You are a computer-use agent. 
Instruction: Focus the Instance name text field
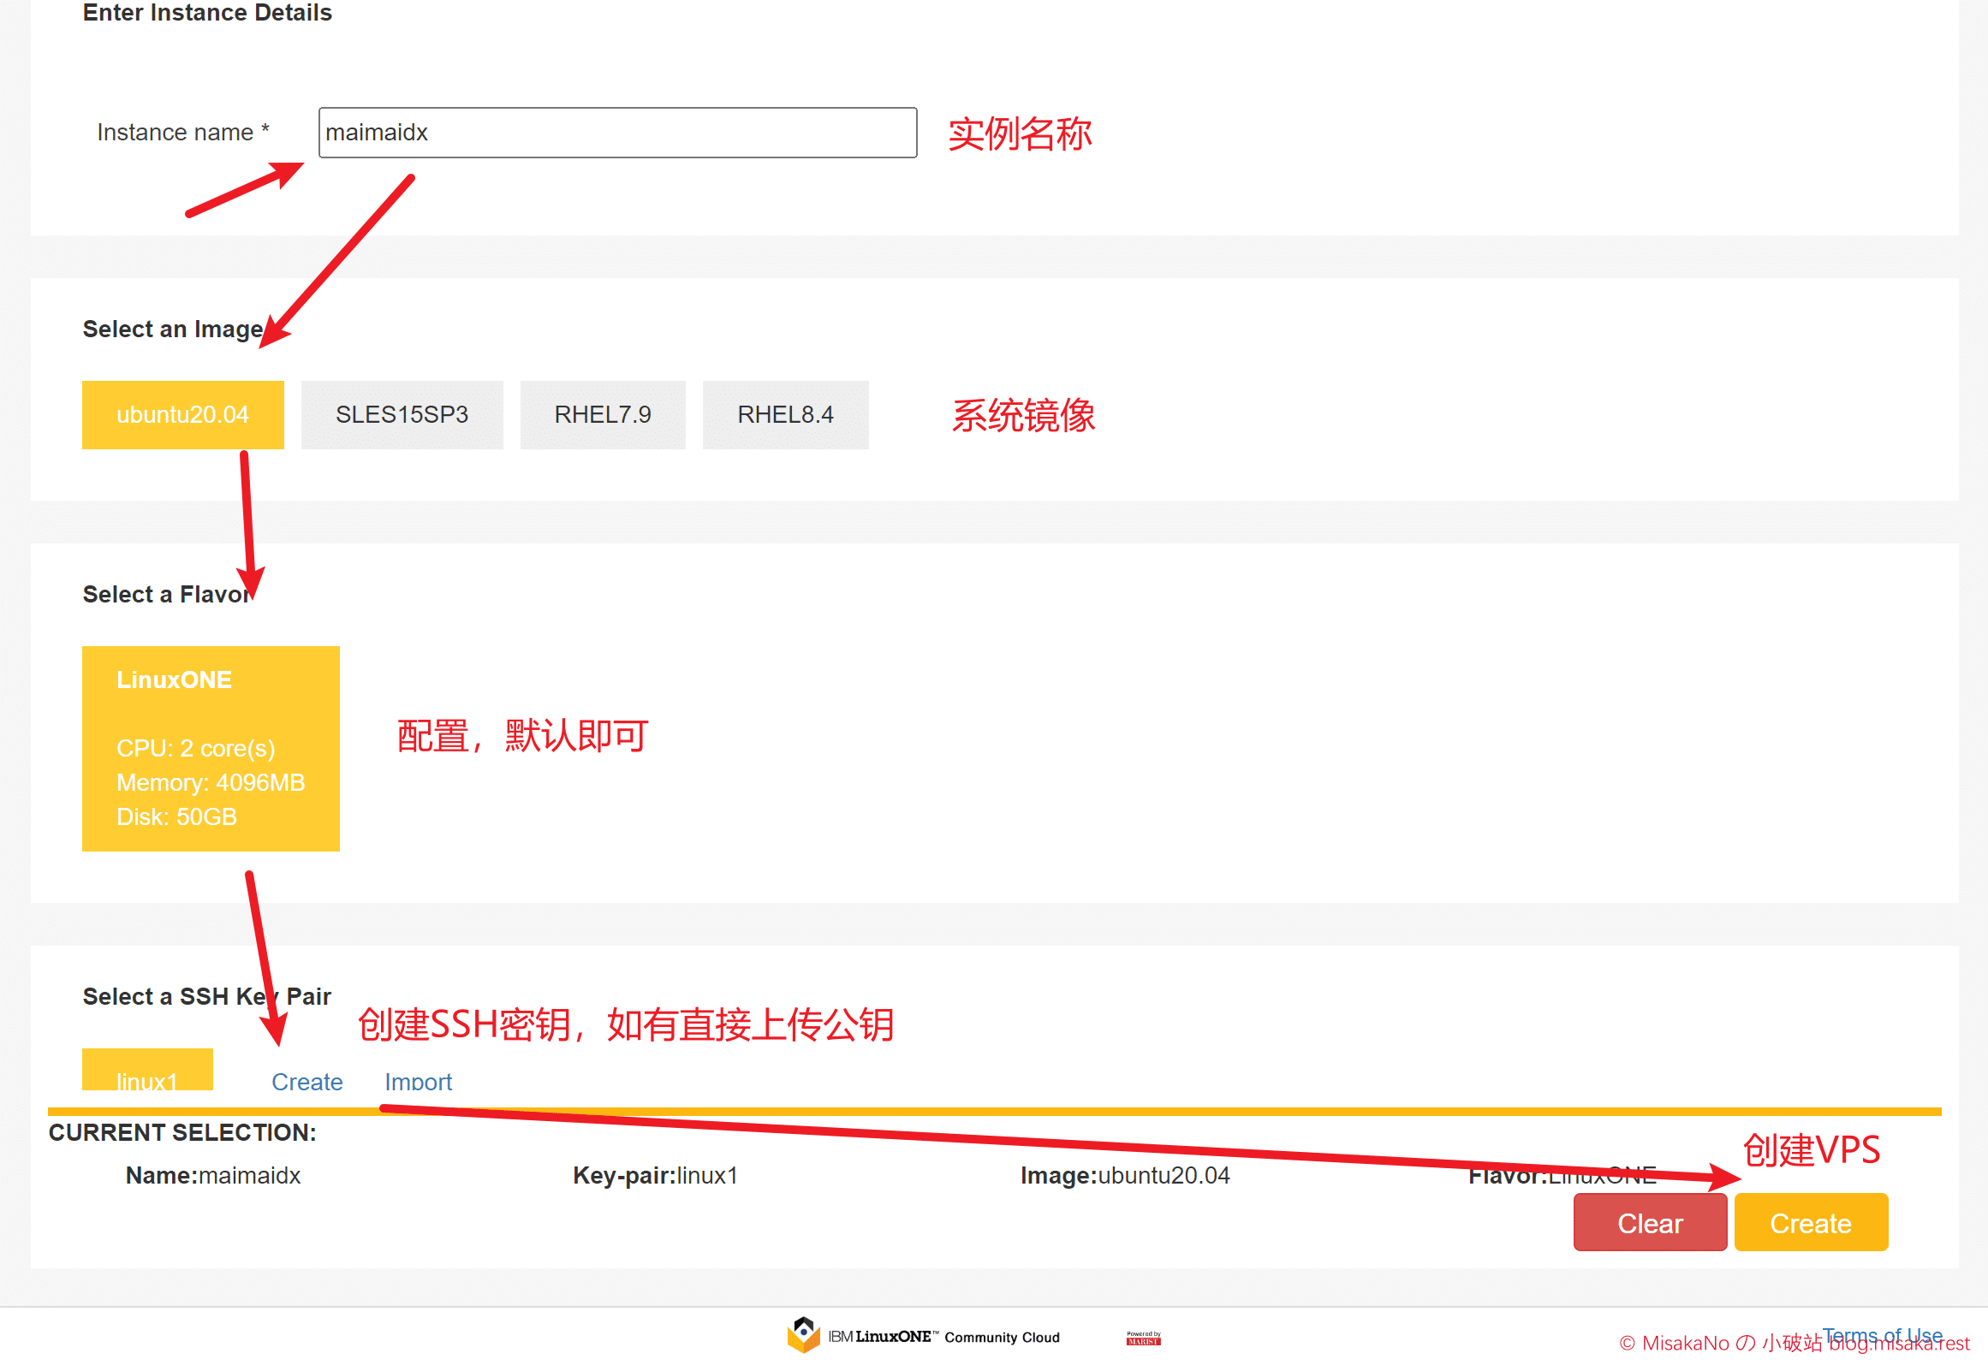[616, 133]
